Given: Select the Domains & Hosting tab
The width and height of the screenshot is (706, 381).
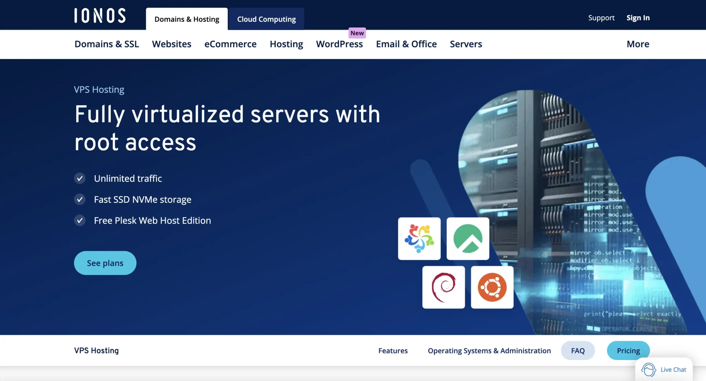Looking at the screenshot, I should coord(186,19).
